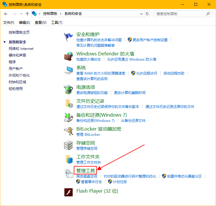Screen dimensions: 216x206
Task: Open recent locations dropdown arrow
Action: point(21,14)
